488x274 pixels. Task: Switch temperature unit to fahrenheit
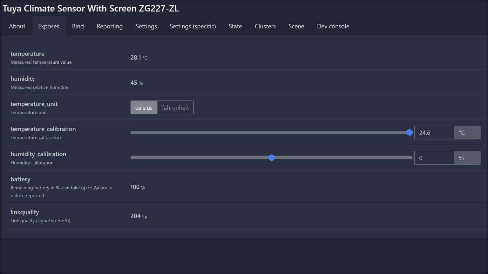click(x=175, y=108)
